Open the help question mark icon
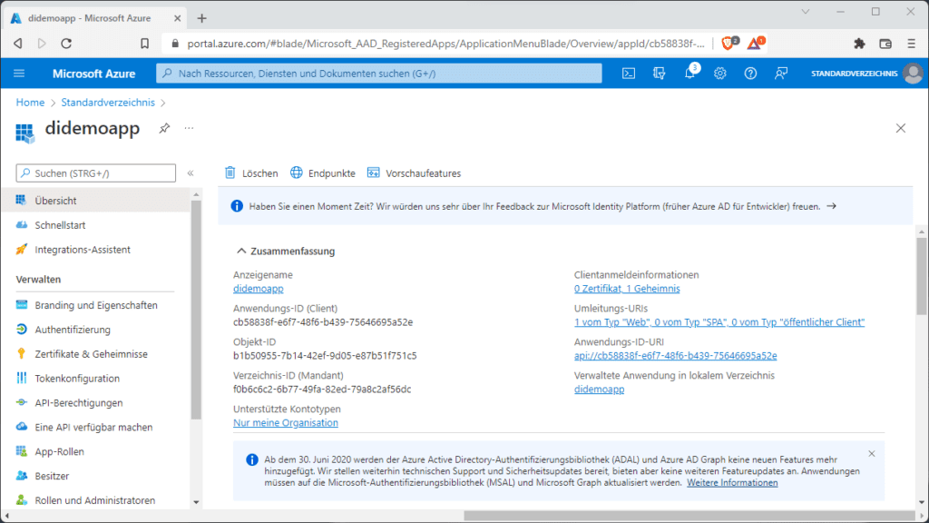929x523 pixels. pos(750,74)
